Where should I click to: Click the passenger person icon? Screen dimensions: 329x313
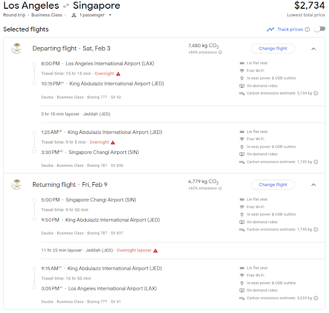click(74, 15)
